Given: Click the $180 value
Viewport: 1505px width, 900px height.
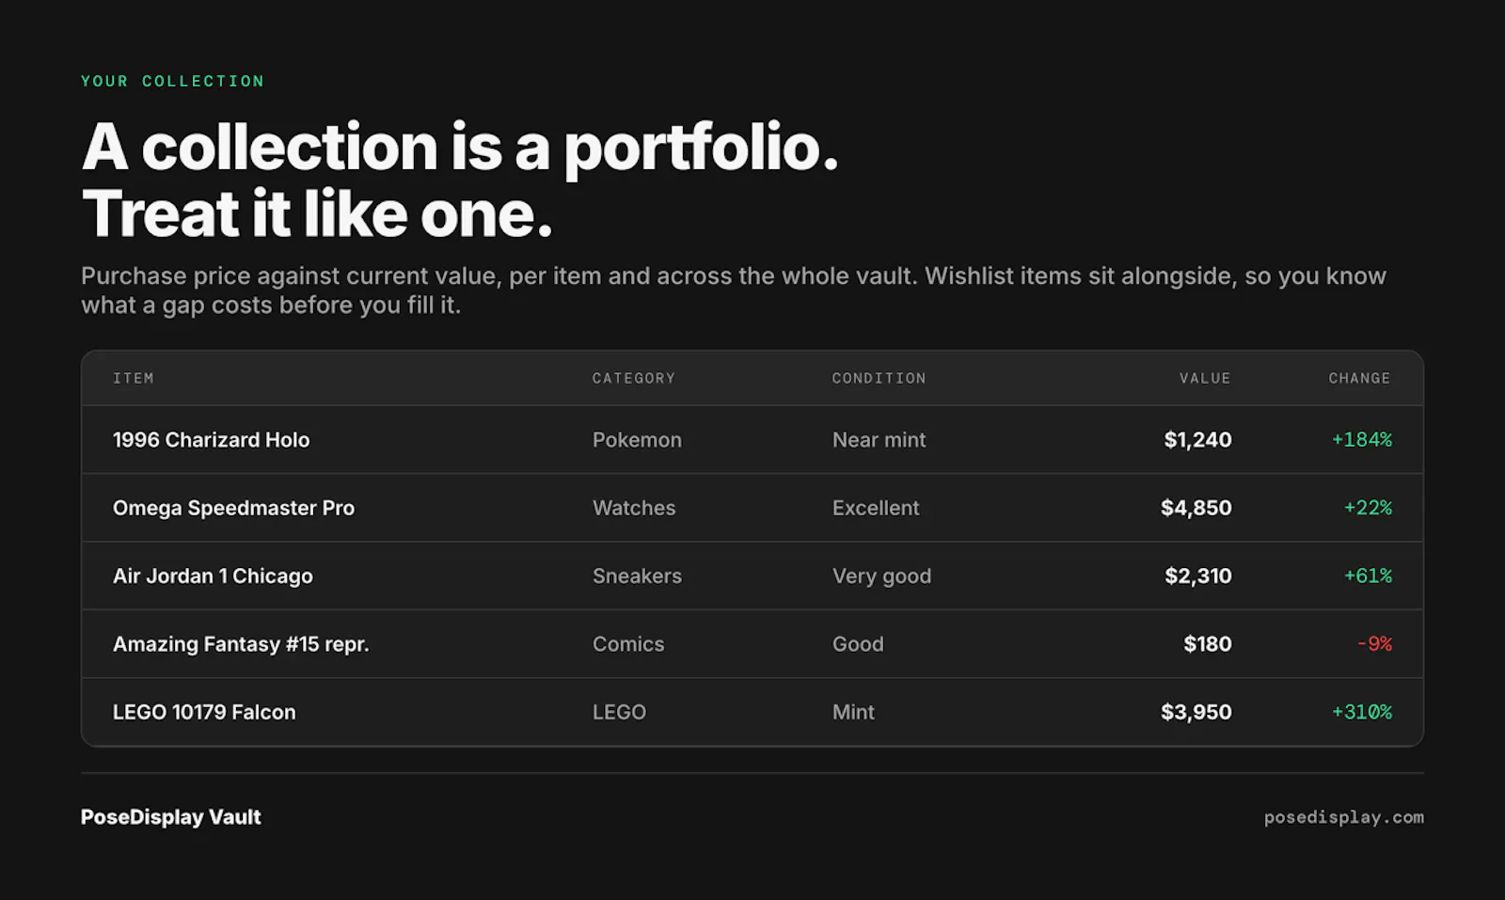Looking at the screenshot, I should pyautogui.click(x=1207, y=644).
